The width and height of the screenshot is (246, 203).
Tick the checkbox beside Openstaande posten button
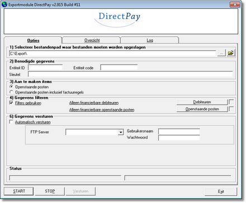pyautogui.click(x=231, y=109)
